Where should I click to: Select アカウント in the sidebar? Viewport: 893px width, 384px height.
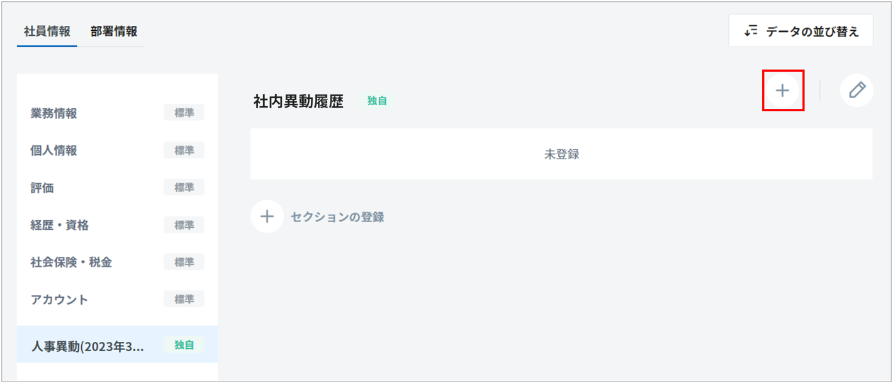click(59, 299)
